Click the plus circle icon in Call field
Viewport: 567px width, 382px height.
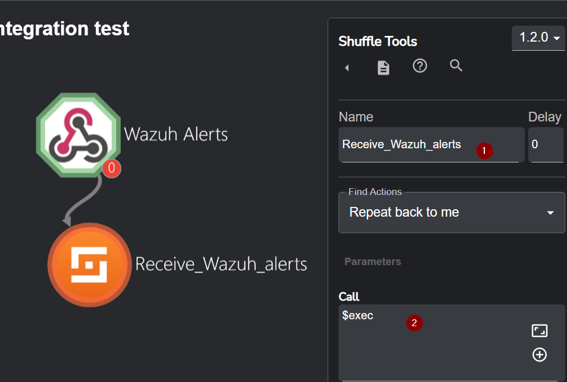pyautogui.click(x=539, y=355)
